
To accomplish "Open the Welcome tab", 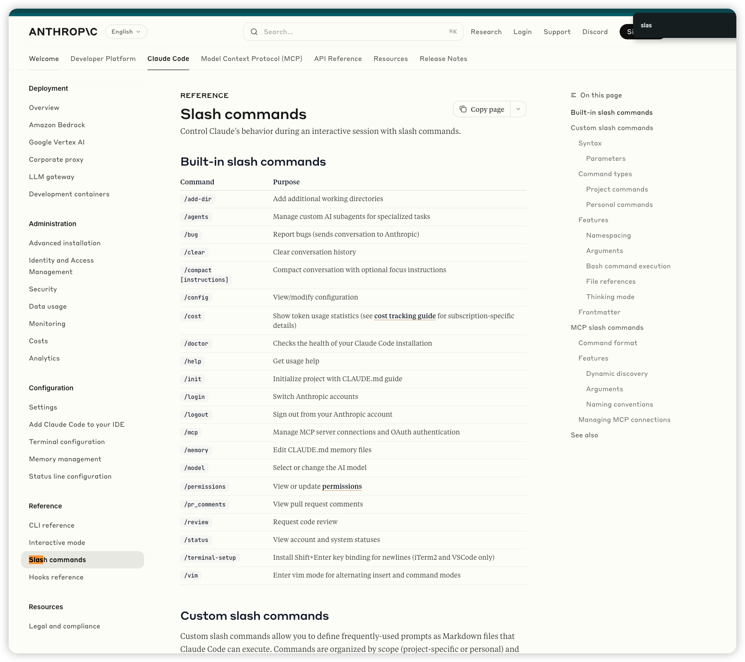I will pyautogui.click(x=44, y=59).
